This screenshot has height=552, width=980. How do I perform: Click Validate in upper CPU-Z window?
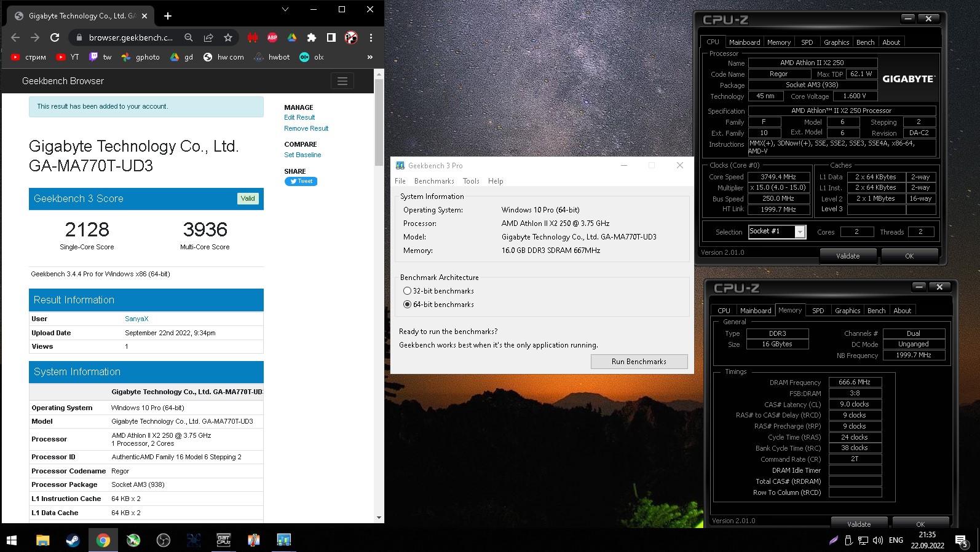(x=848, y=256)
